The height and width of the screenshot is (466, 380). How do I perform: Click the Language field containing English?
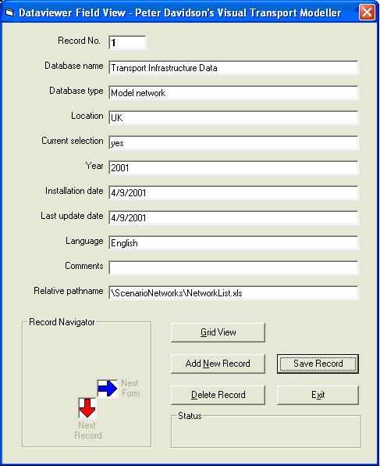(233, 243)
